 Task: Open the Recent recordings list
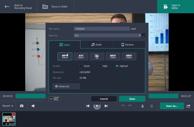pyautogui.click(x=8, y=106)
